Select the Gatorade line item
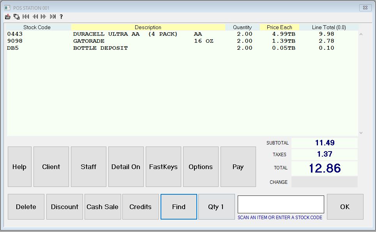The image size is (376, 232). [89, 41]
